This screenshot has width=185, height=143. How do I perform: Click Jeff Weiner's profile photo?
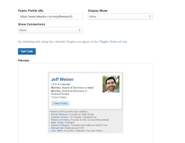[x=111, y=84]
